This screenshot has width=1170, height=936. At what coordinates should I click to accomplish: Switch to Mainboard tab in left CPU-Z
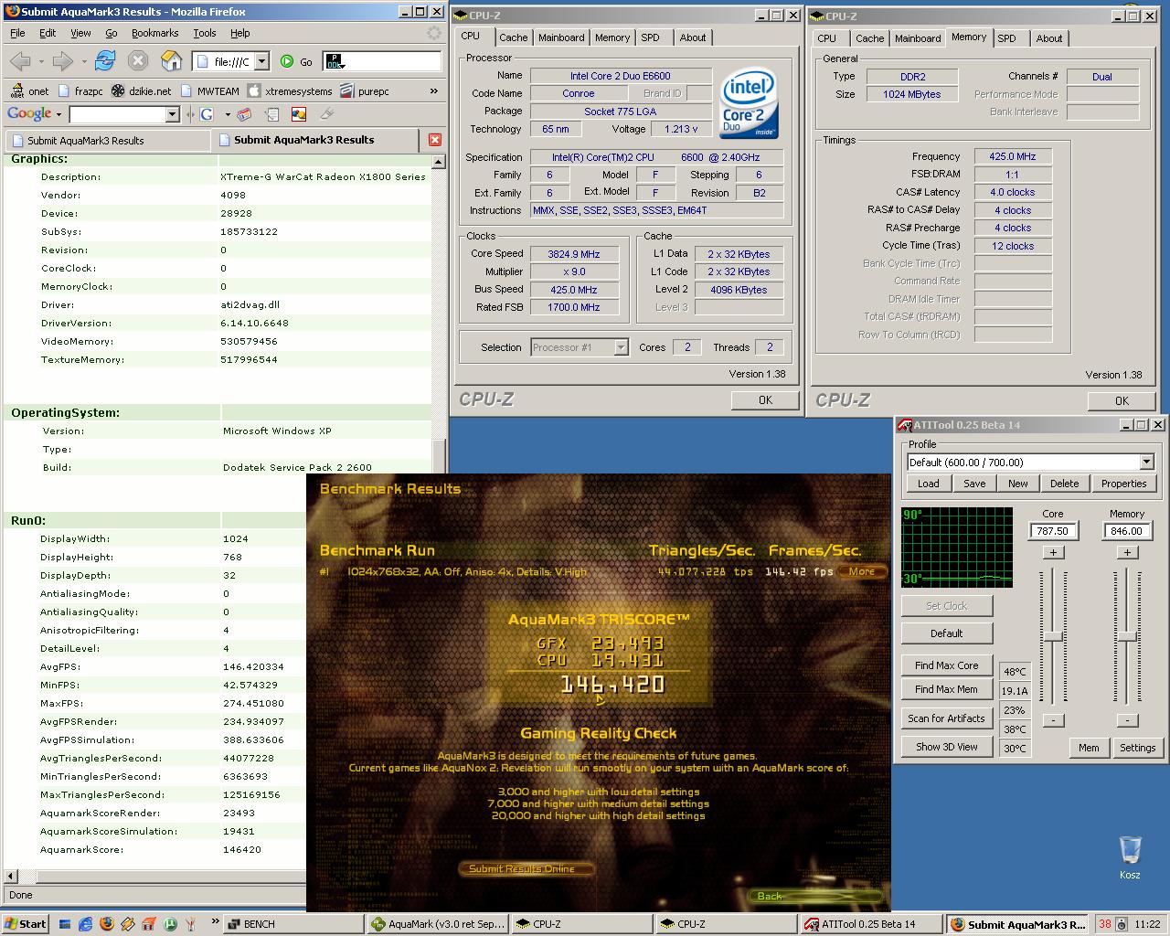[561, 37]
